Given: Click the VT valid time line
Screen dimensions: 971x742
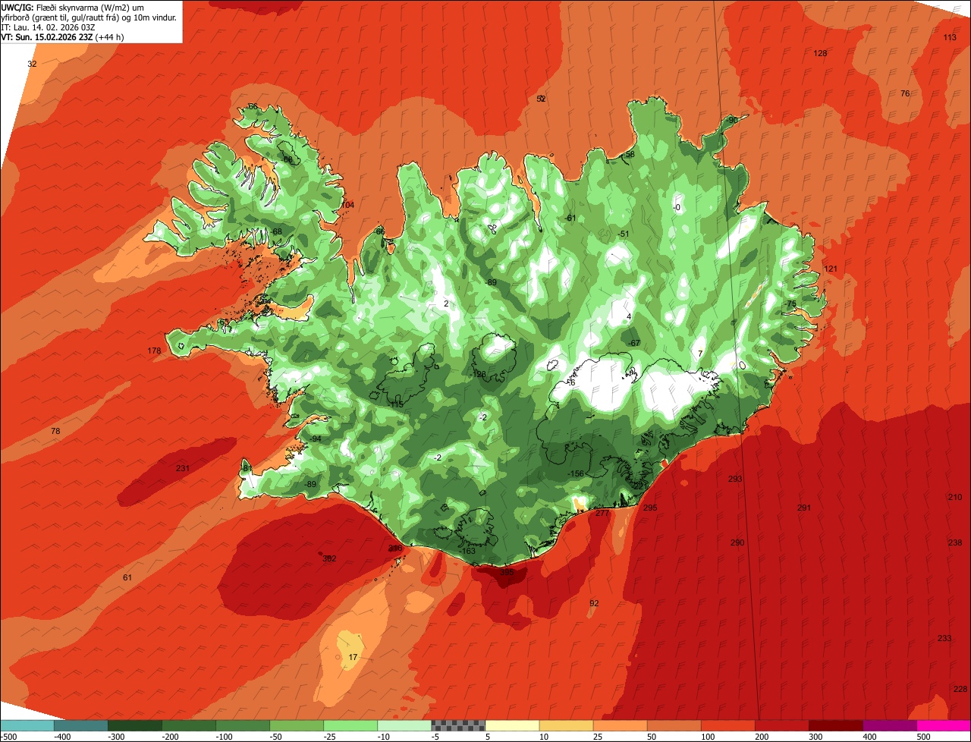Looking at the screenshot, I should coord(63,36).
